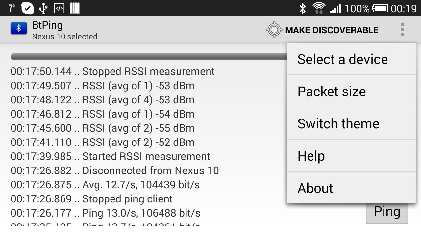
Task: Tap the three-dot overflow menu icon
Action: (402, 30)
